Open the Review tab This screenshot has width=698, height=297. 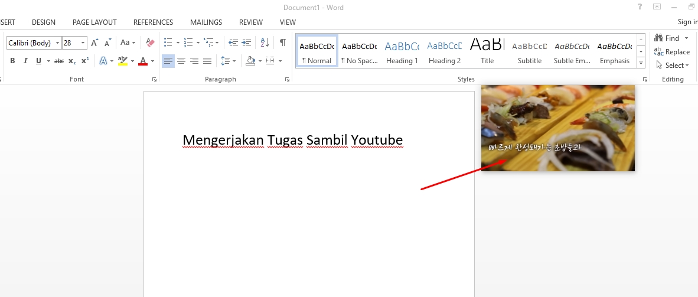pyautogui.click(x=250, y=22)
